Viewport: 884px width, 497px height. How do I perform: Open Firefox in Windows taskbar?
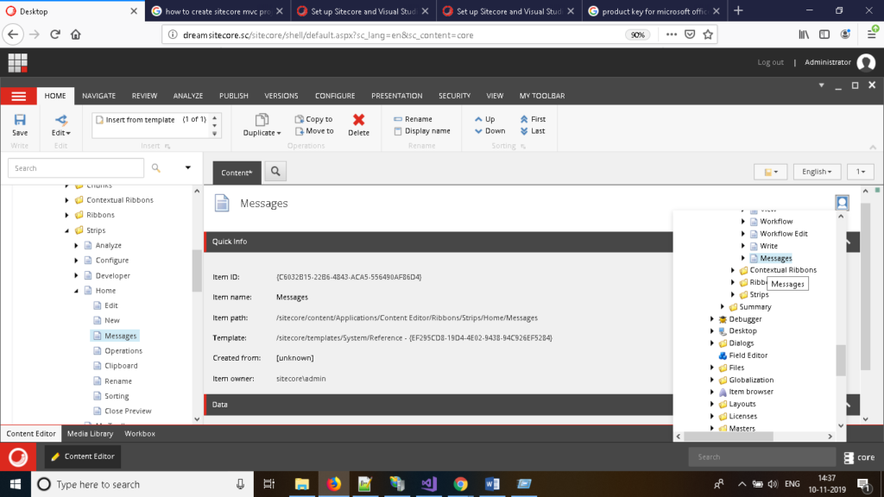334,484
